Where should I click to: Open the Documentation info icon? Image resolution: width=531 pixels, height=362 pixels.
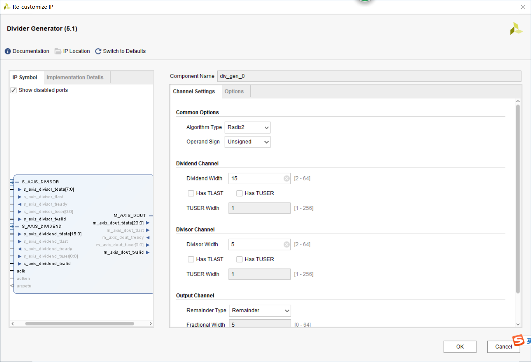[x=8, y=51]
